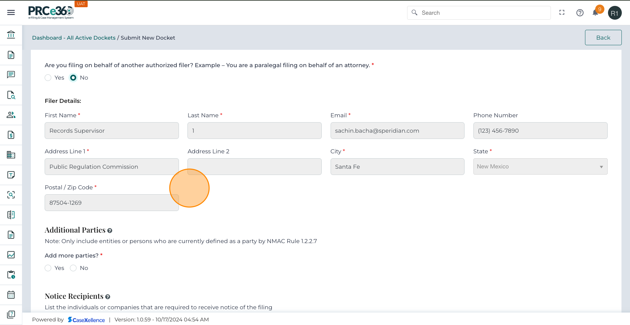The height and width of the screenshot is (325, 630).
Task: Click the document search sidebar icon
Action: (x=11, y=95)
